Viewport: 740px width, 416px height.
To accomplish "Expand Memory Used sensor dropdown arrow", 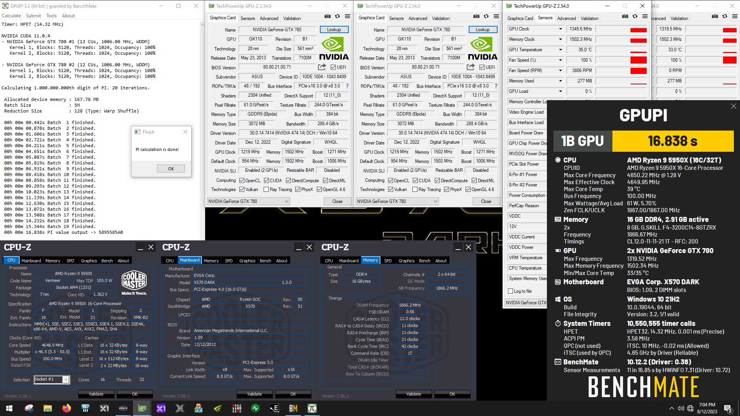I will click(x=560, y=81).
